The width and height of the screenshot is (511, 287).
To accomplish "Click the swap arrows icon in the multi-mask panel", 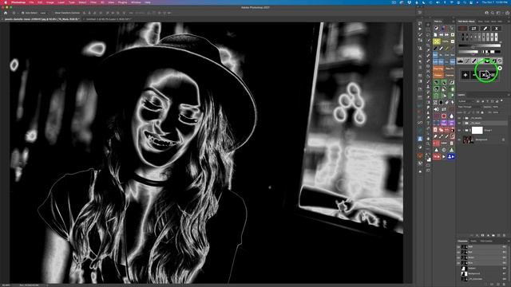I will [473, 29].
